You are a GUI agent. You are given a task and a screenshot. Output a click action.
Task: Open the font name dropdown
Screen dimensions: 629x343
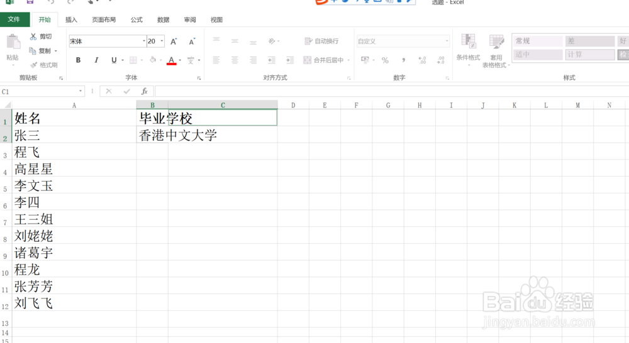point(144,41)
